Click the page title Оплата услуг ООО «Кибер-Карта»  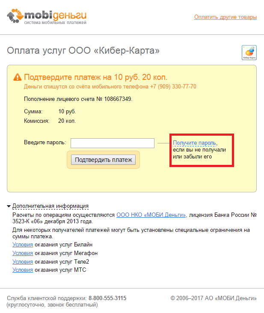(x=83, y=51)
